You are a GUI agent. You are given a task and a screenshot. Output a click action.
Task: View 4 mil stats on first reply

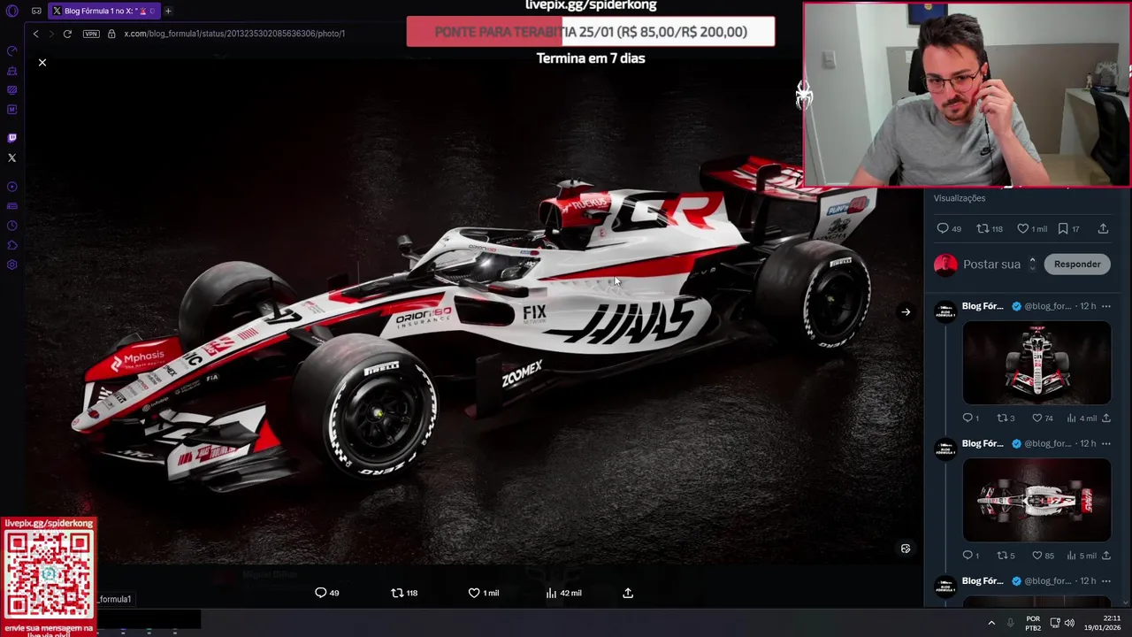[1082, 418]
